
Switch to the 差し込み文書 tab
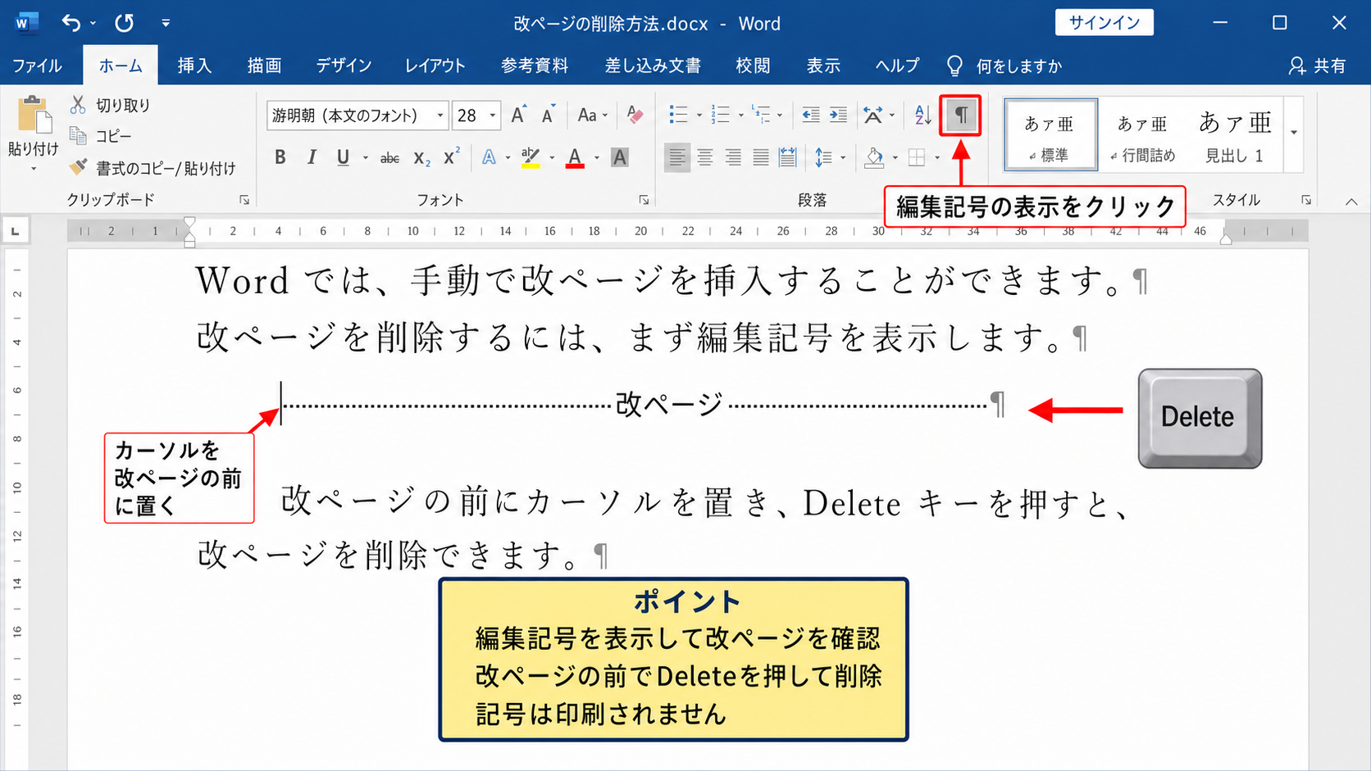pyautogui.click(x=653, y=66)
